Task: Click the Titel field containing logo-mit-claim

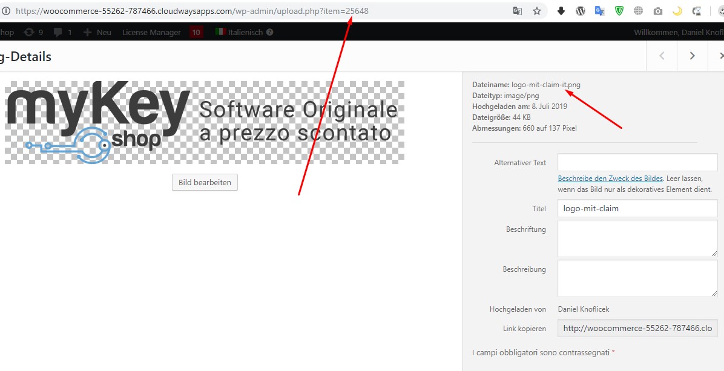Action: pyautogui.click(x=637, y=208)
